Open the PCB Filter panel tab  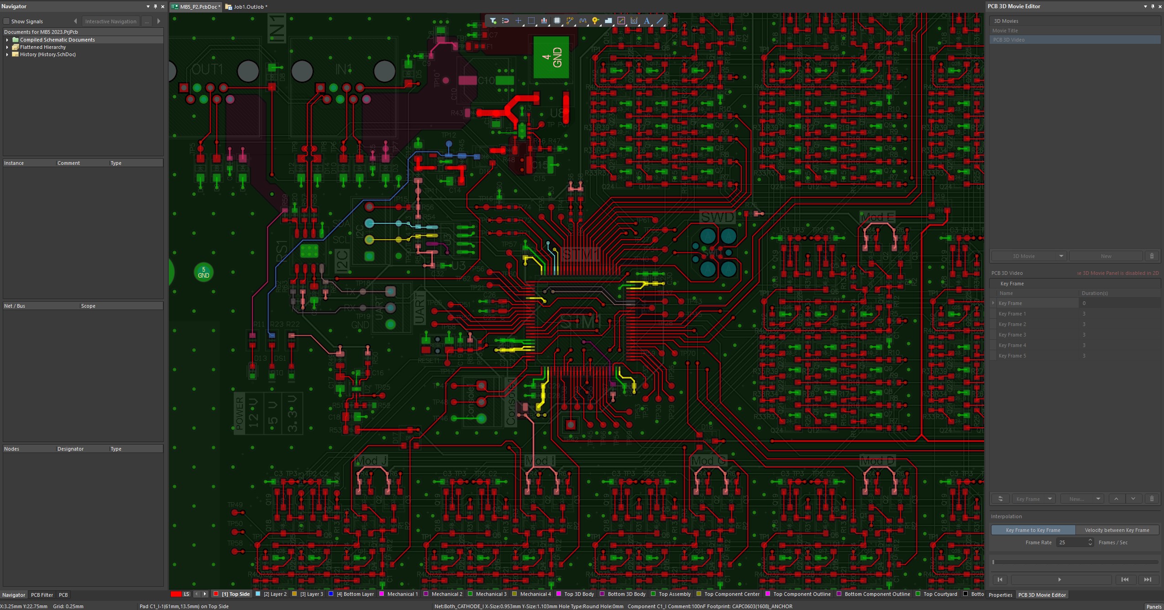coord(42,594)
